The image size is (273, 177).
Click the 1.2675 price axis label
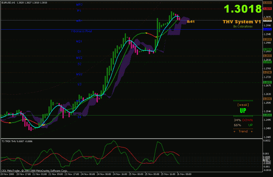coord(267,85)
